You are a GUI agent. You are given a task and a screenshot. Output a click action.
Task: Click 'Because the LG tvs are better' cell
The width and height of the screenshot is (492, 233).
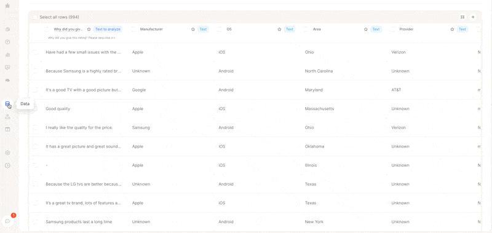pyautogui.click(x=84, y=184)
